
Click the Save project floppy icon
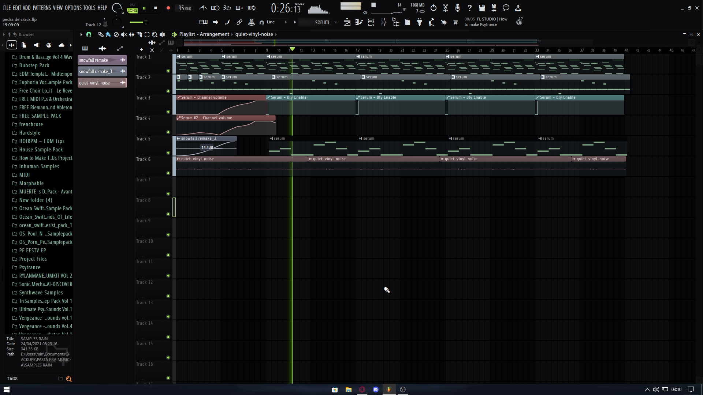coord(482,8)
